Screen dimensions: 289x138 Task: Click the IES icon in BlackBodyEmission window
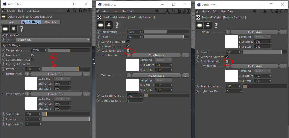click(109, 25)
